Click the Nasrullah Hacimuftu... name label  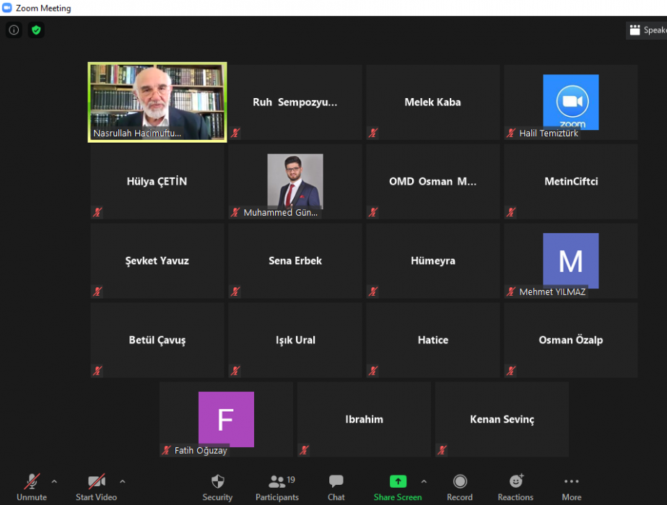click(x=137, y=133)
